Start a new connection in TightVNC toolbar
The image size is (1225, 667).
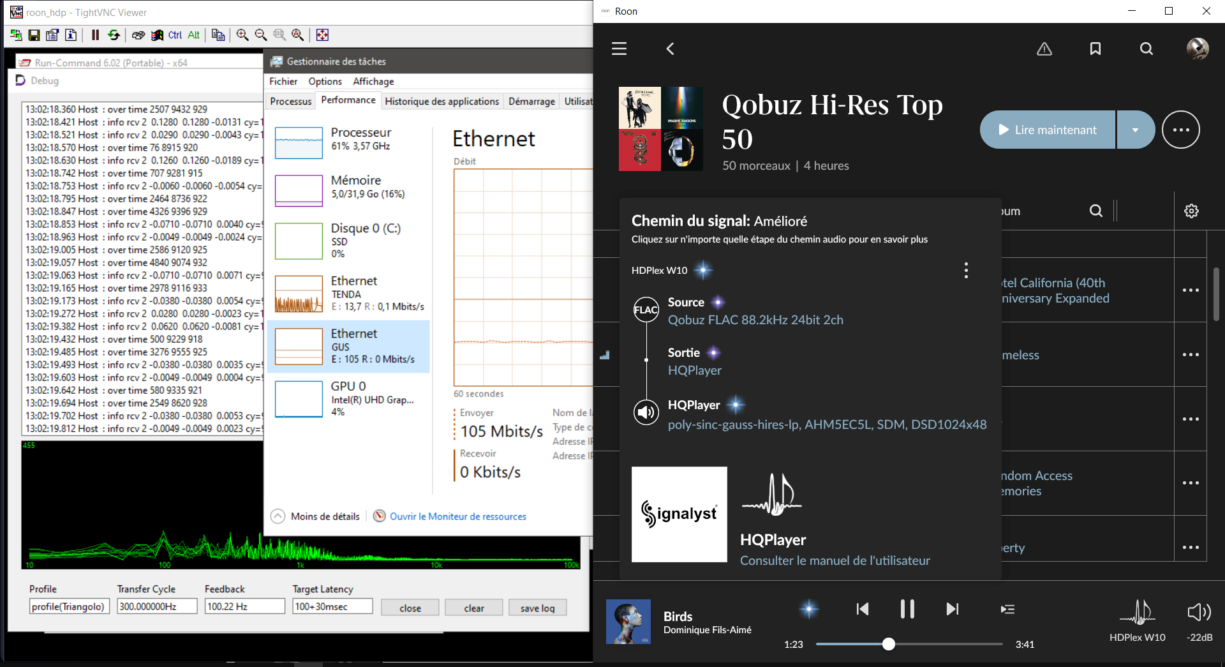click(16, 35)
